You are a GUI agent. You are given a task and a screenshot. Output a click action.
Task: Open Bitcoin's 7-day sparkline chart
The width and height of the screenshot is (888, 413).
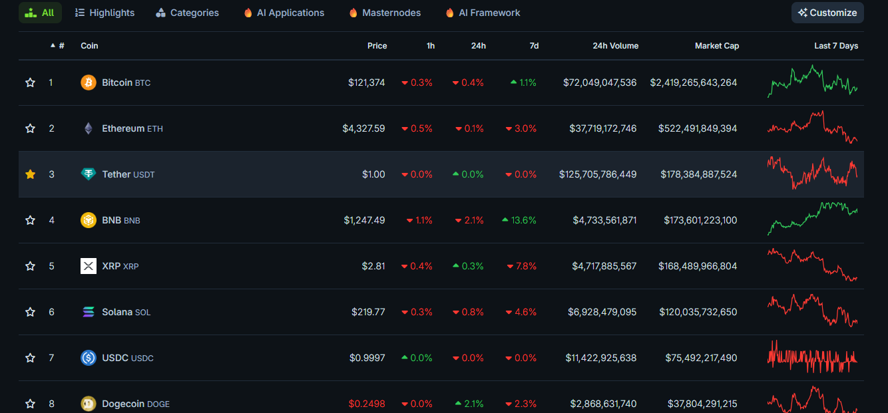(x=812, y=81)
